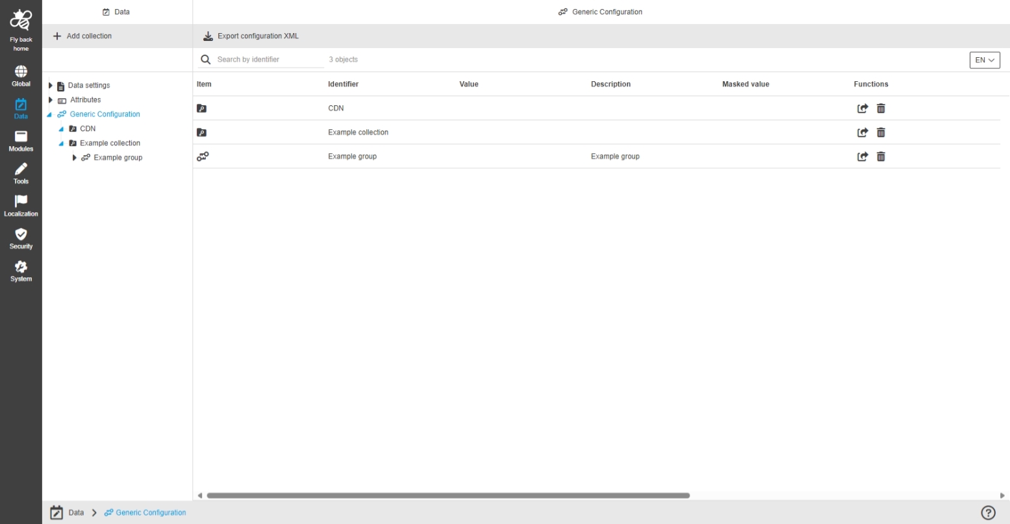Open the EN language dropdown

pyautogui.click(x=984, y=60)
